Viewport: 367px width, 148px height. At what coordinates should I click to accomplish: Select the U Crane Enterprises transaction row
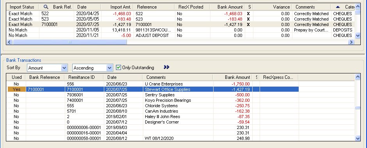153,84
